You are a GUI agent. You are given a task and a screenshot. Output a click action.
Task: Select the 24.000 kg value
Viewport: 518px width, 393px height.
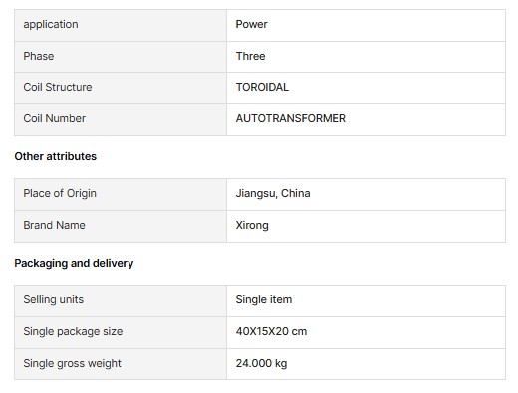tap(261, 363)
